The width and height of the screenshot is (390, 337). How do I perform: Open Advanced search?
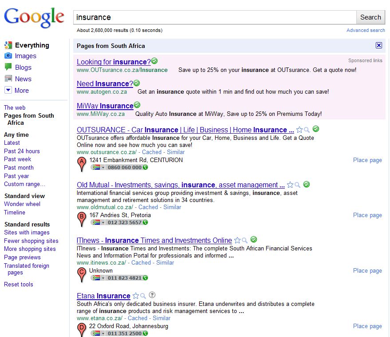[x=366, y=30]
